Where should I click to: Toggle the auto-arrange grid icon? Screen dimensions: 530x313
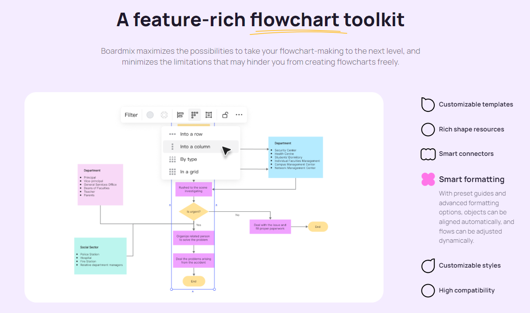195,115
